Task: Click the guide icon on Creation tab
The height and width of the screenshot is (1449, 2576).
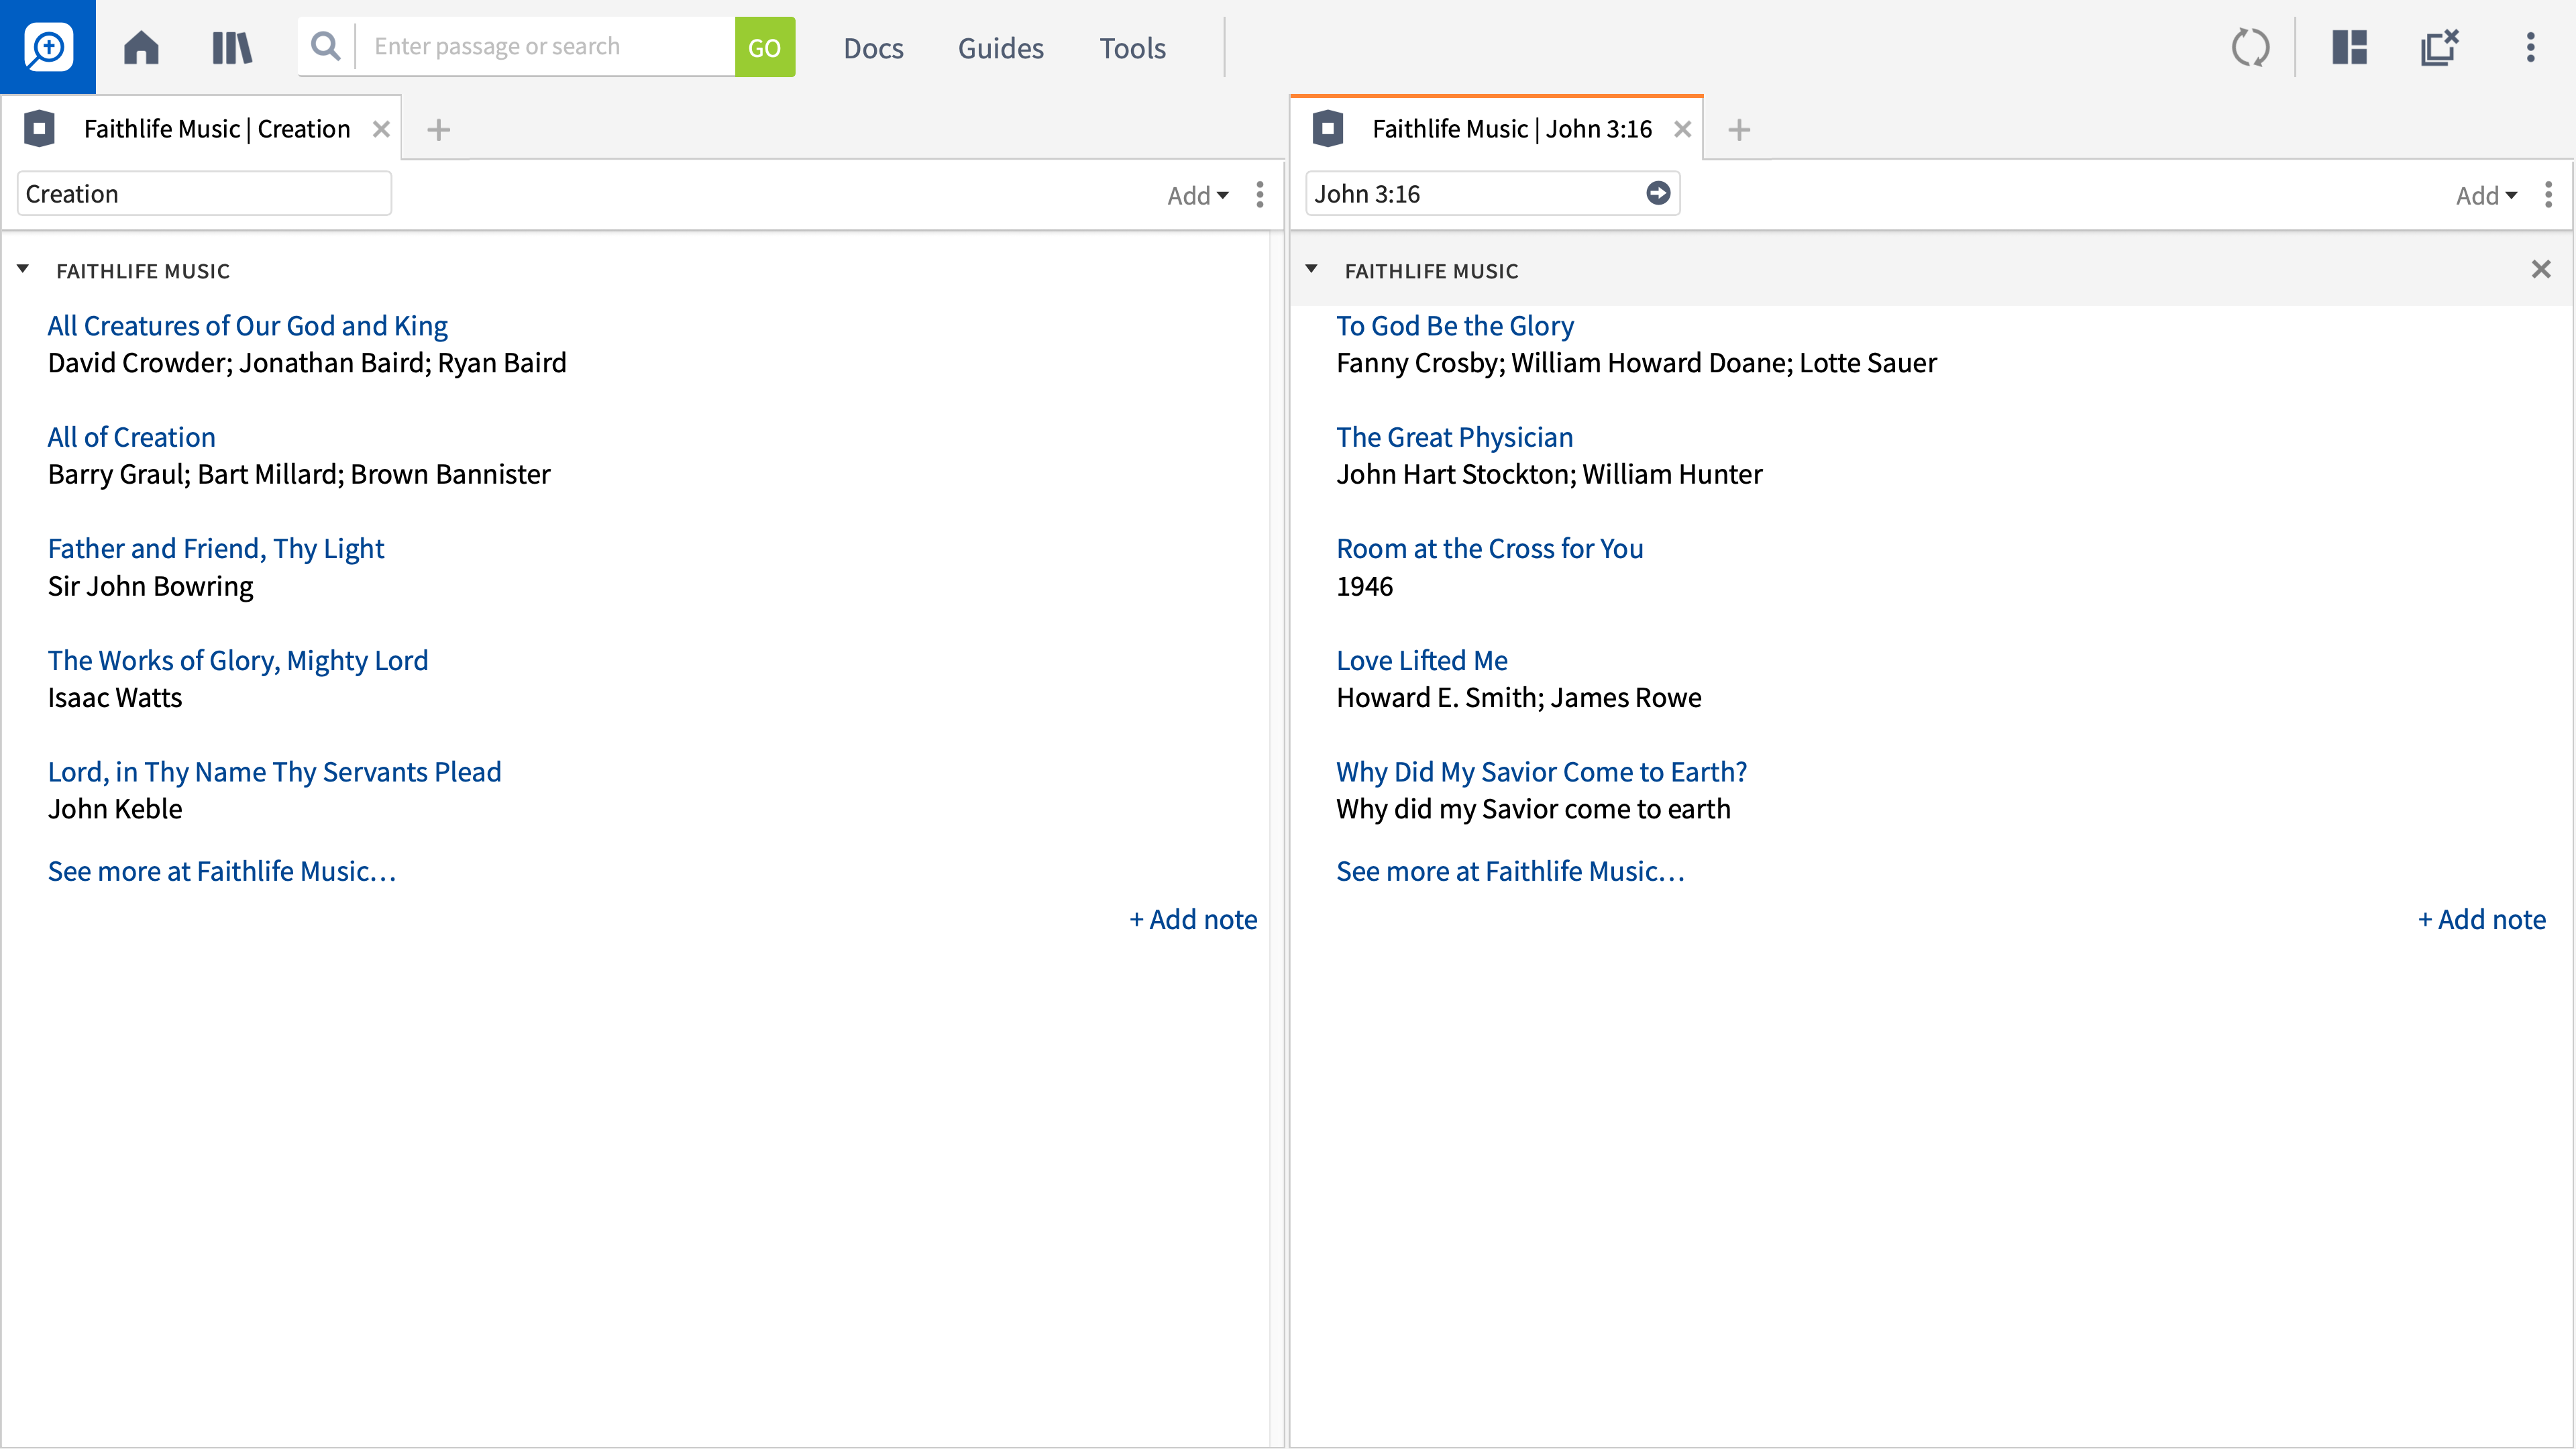Action: point(39,128)
